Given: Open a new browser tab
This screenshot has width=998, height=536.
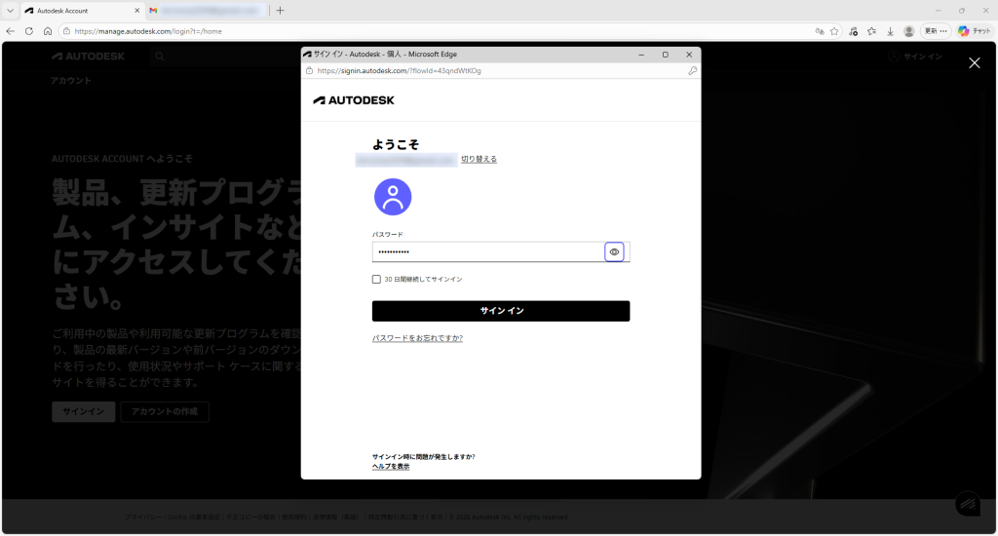Looking at the screenshot, I should click(x=281, y=11).
